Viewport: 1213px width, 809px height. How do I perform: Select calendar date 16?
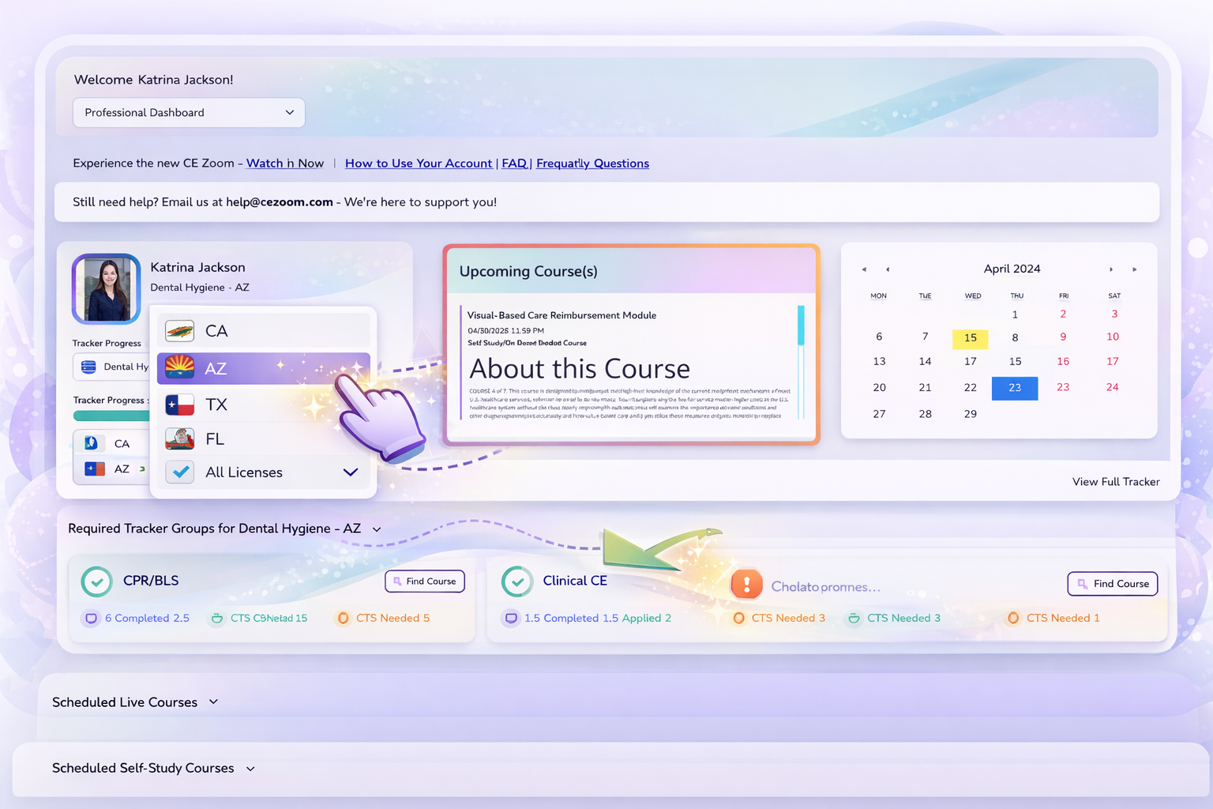(x=1063, y=361)
